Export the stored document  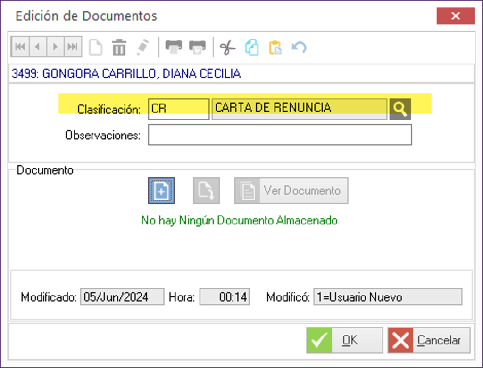(206, 190)
